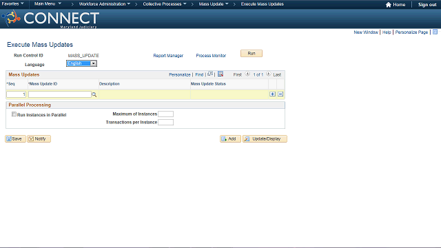The width and height of the screenshot is (441, 248).
Task: Select Execute Mass Updates breadcrumb
Action: (262, 4)
